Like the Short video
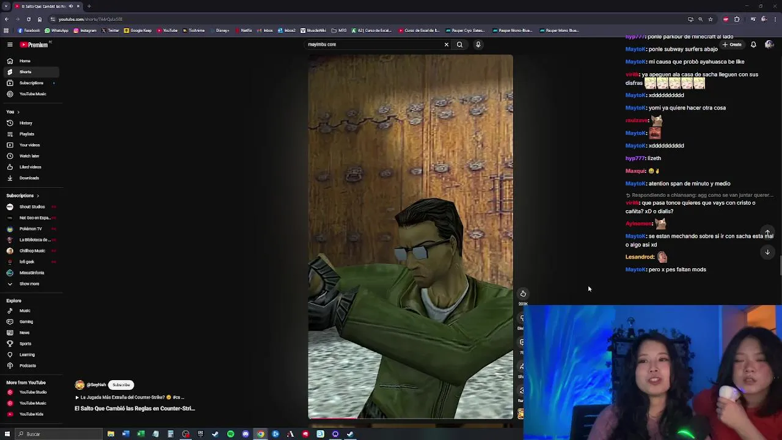The height and width of the screenshot is (440, 782). coord(523,294)
